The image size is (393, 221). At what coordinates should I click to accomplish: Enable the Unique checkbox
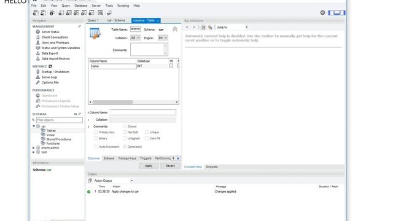point(147,132)
